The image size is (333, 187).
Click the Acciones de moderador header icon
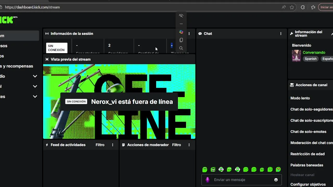(123, 145)
